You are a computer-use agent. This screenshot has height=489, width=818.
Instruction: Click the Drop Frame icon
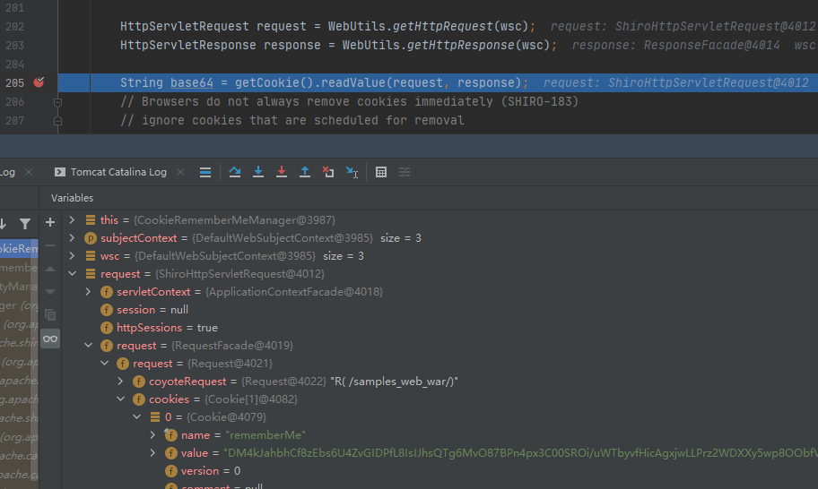tap(328, 172)
